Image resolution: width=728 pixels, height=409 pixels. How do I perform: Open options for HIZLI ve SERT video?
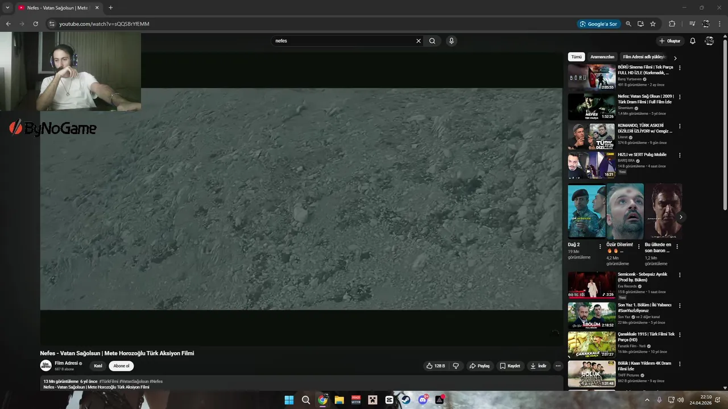680,155
